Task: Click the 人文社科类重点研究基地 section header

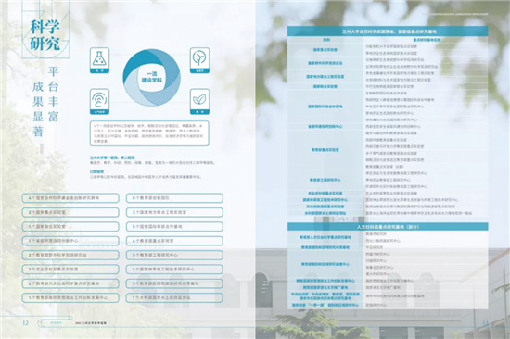Action: pos(388,227)
